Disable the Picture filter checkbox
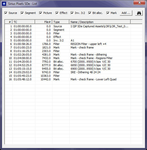Image resolution: width=147 pixels, height=150 pixels. coord(41,13)
